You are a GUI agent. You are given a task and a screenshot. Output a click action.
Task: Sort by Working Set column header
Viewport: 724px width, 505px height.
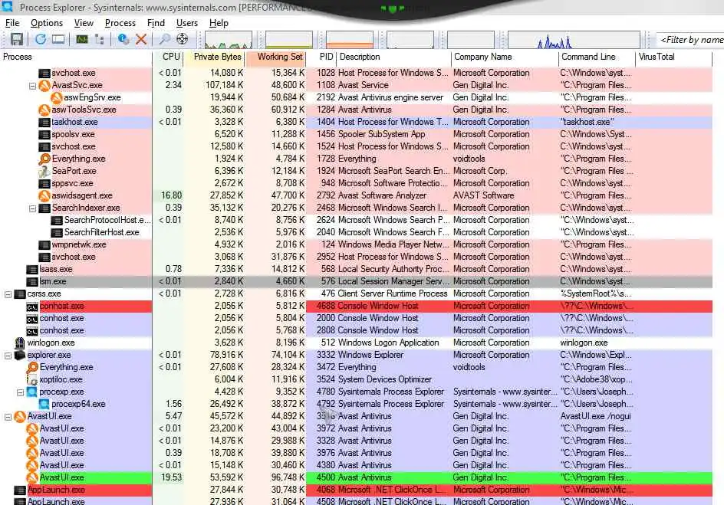point(275,57)
